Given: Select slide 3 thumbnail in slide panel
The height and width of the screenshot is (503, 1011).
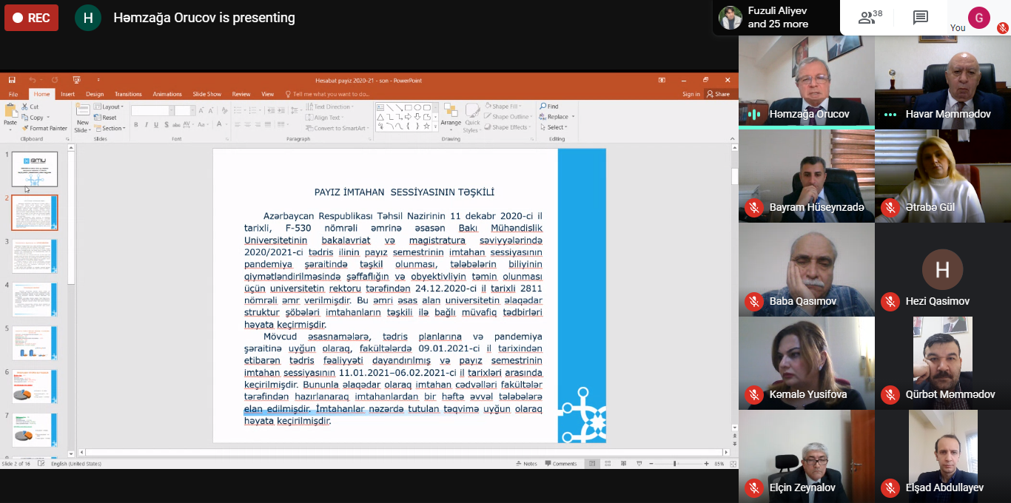Looking at the screenshot, I should pyautogui.click(x=34, y=256).
